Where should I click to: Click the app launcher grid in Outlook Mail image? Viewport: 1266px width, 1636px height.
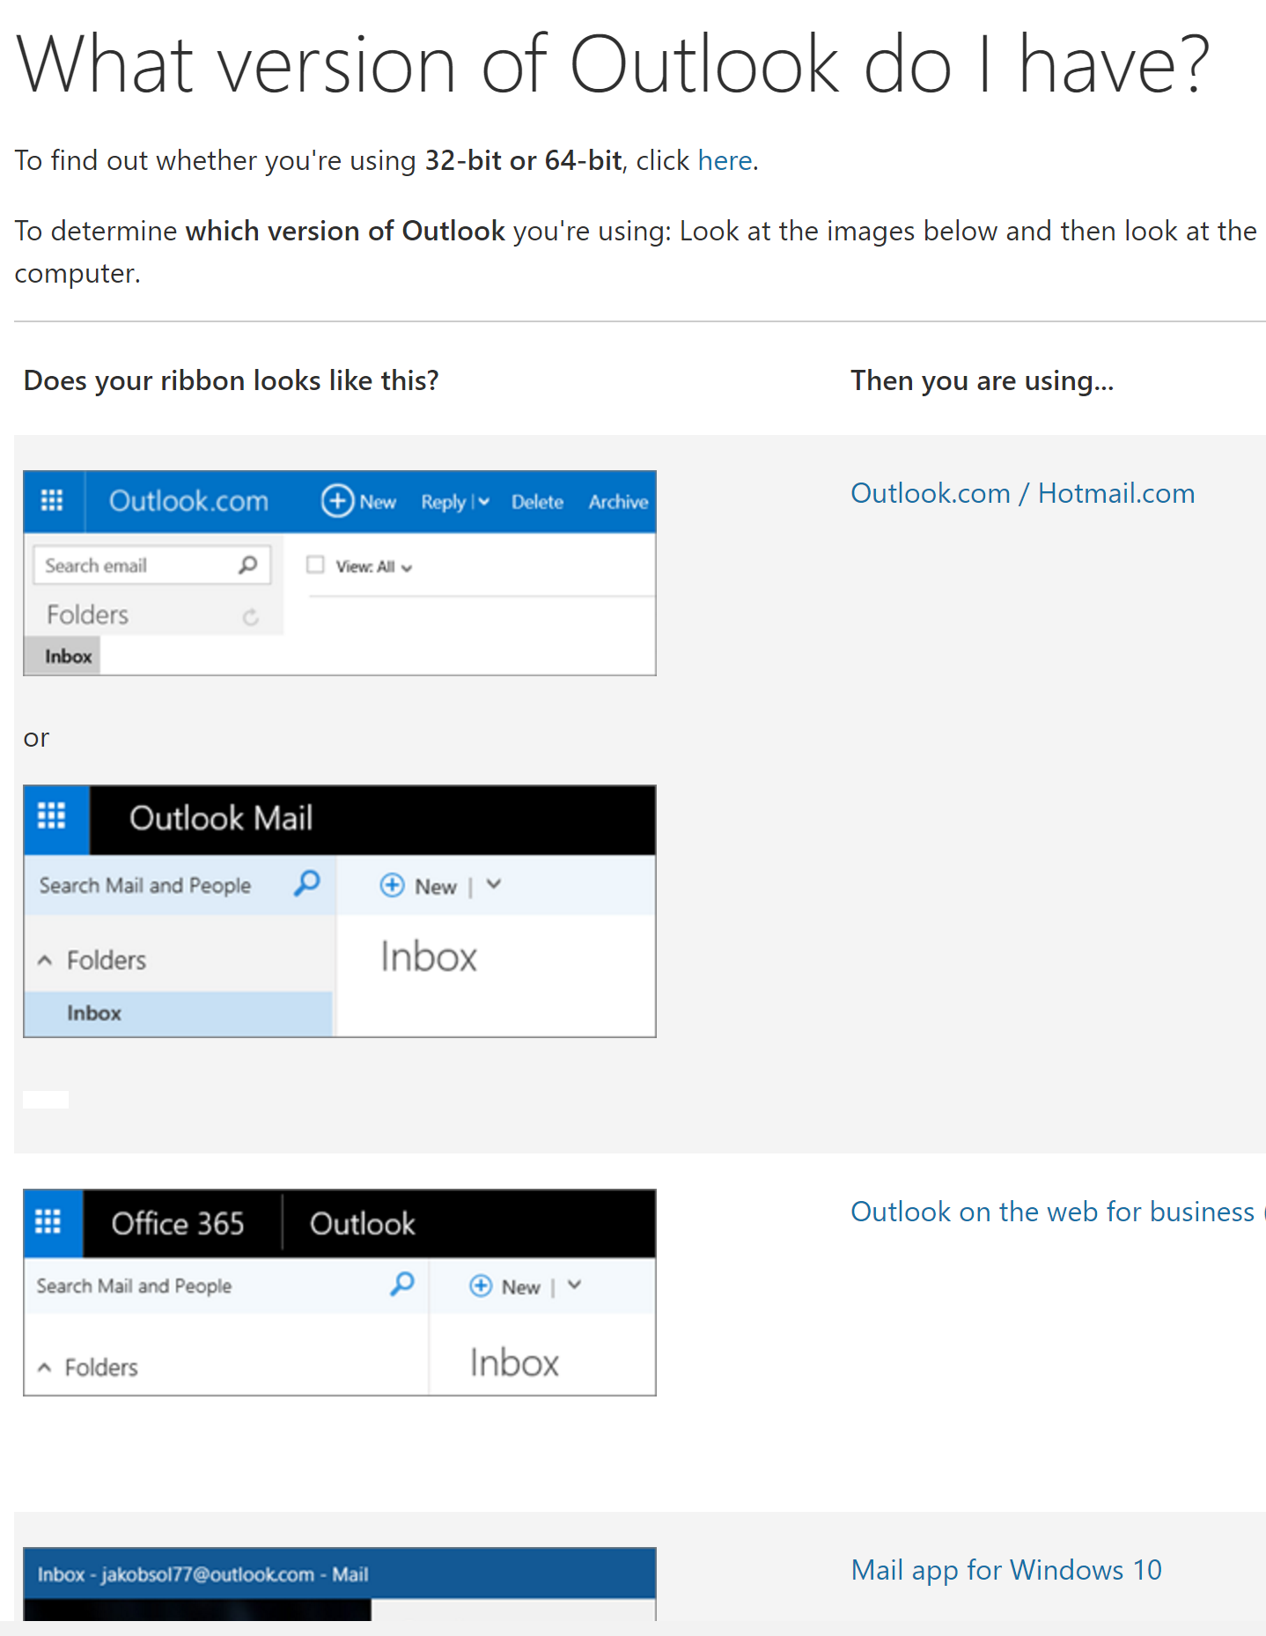[x=52, y=816]
